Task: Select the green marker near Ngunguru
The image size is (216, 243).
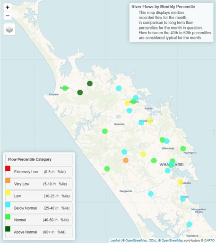Action: (x=183, y=149)
